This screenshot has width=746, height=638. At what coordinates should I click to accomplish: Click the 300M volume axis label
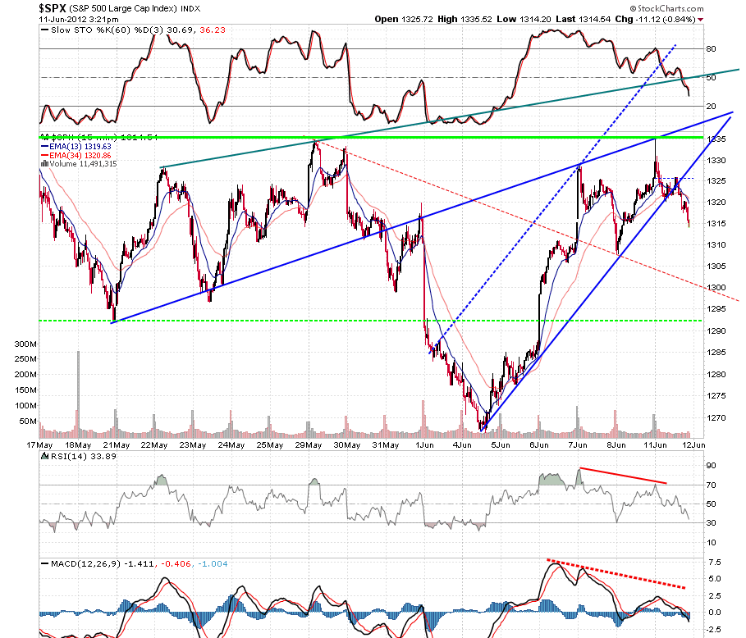coord(25,344)
